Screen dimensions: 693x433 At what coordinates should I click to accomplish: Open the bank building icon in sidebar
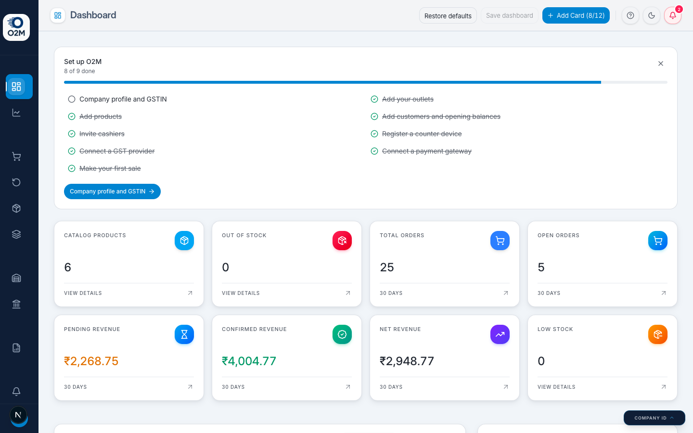16,304
